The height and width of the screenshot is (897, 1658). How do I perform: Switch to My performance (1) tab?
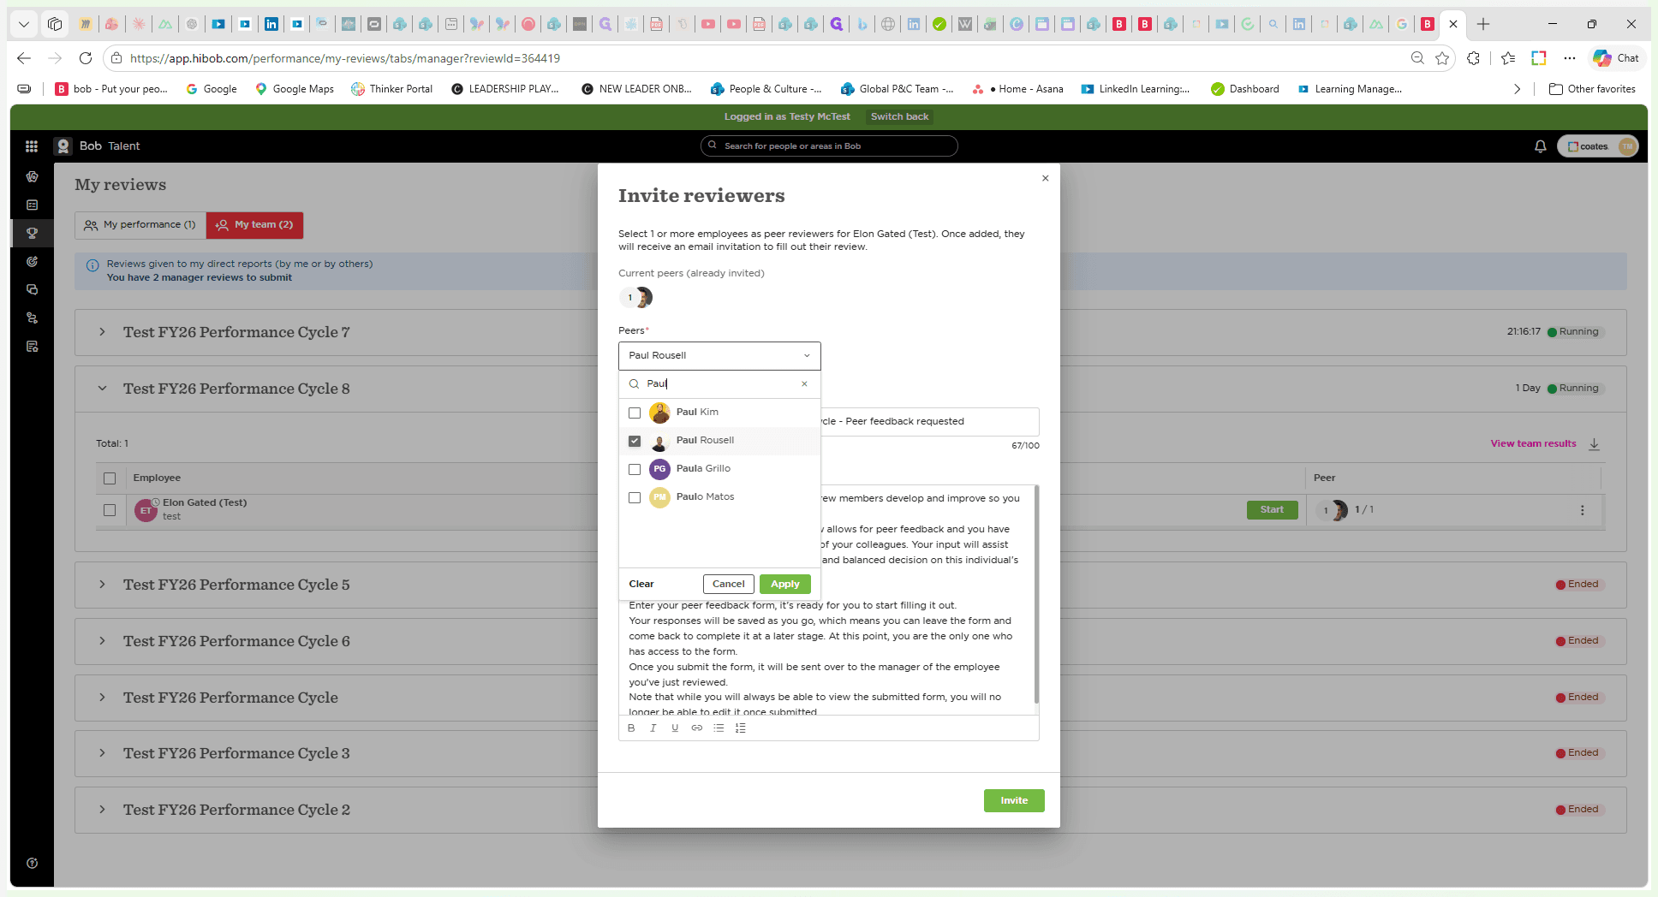click(x=140, y=225)
